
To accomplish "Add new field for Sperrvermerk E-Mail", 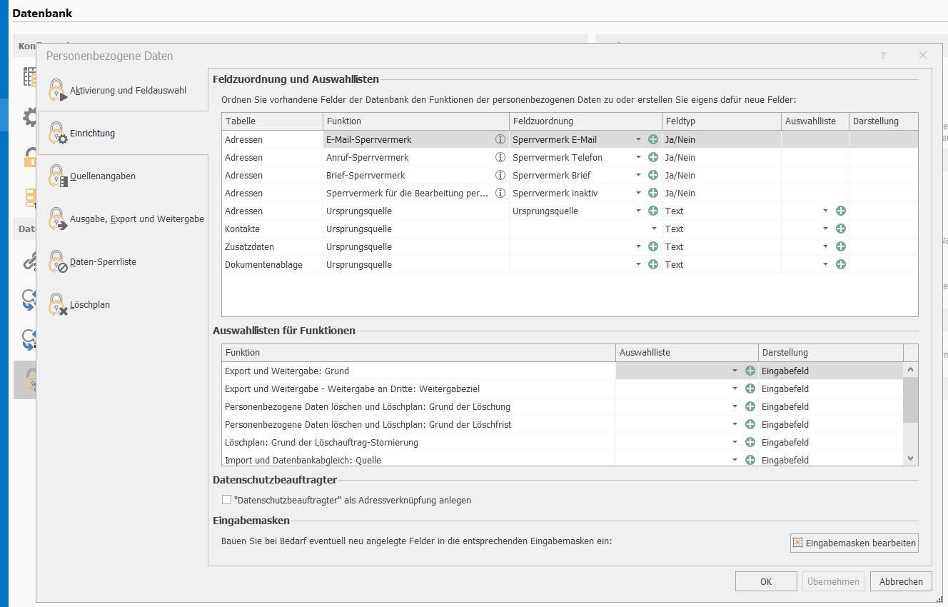I will pos(652,140).
